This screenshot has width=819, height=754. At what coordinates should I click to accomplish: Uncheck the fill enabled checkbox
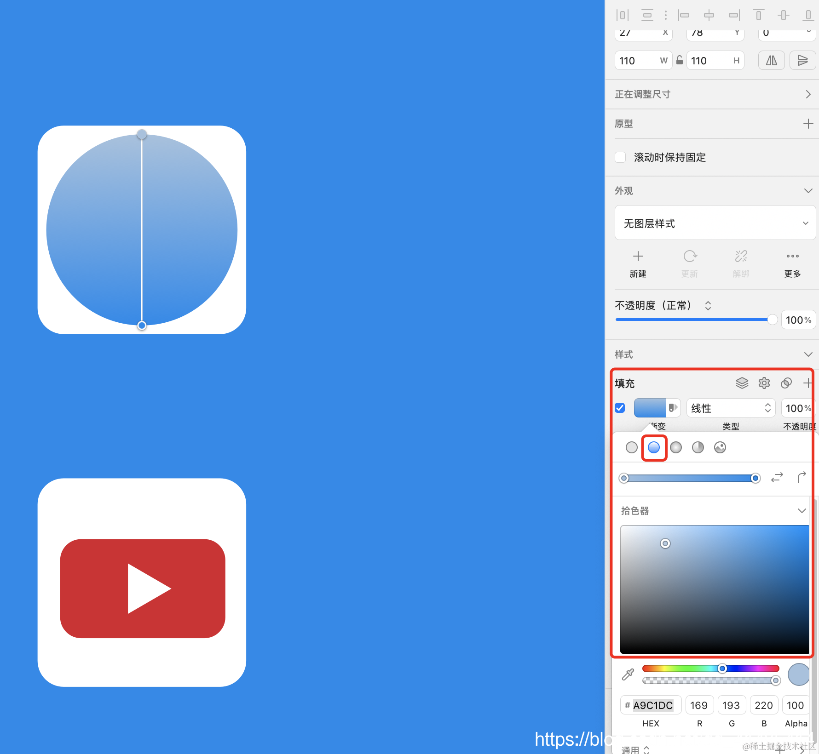click(x=620, y=408)
